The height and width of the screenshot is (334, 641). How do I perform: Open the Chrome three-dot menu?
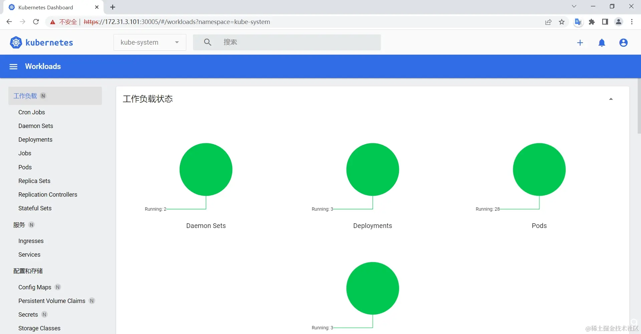[x=632, y=22]
